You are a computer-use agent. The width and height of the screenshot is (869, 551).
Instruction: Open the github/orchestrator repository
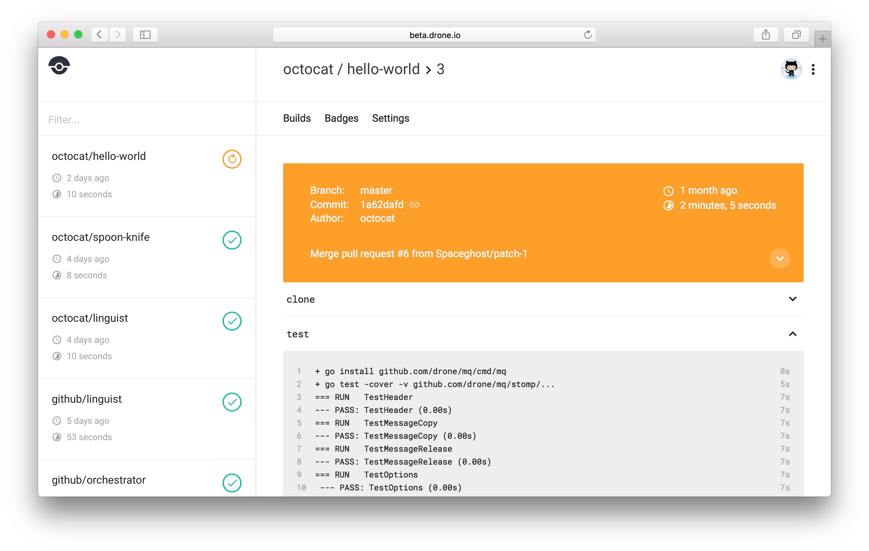99,480
